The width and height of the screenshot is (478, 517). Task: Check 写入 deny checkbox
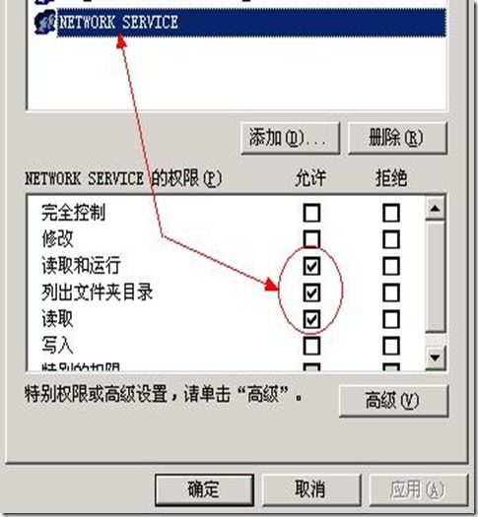point(391,347)
